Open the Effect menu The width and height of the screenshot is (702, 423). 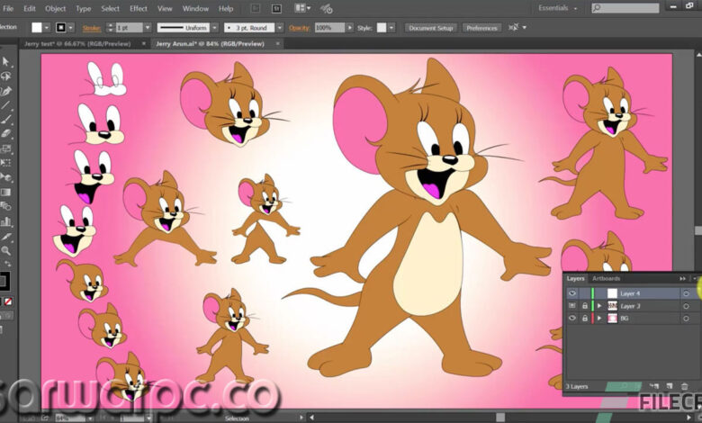(x=139, y=8)
